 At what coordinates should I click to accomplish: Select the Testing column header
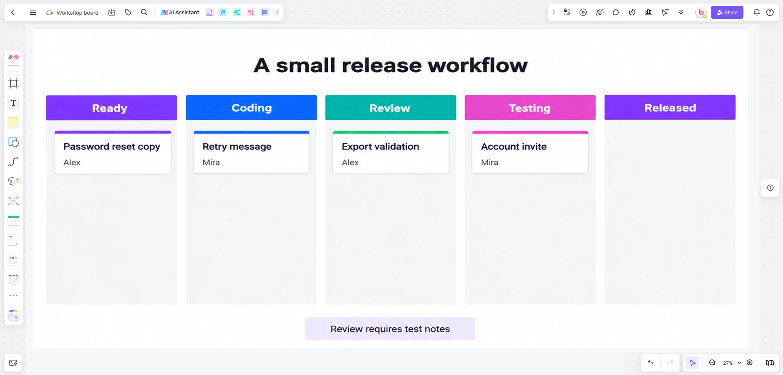[530, 108]
